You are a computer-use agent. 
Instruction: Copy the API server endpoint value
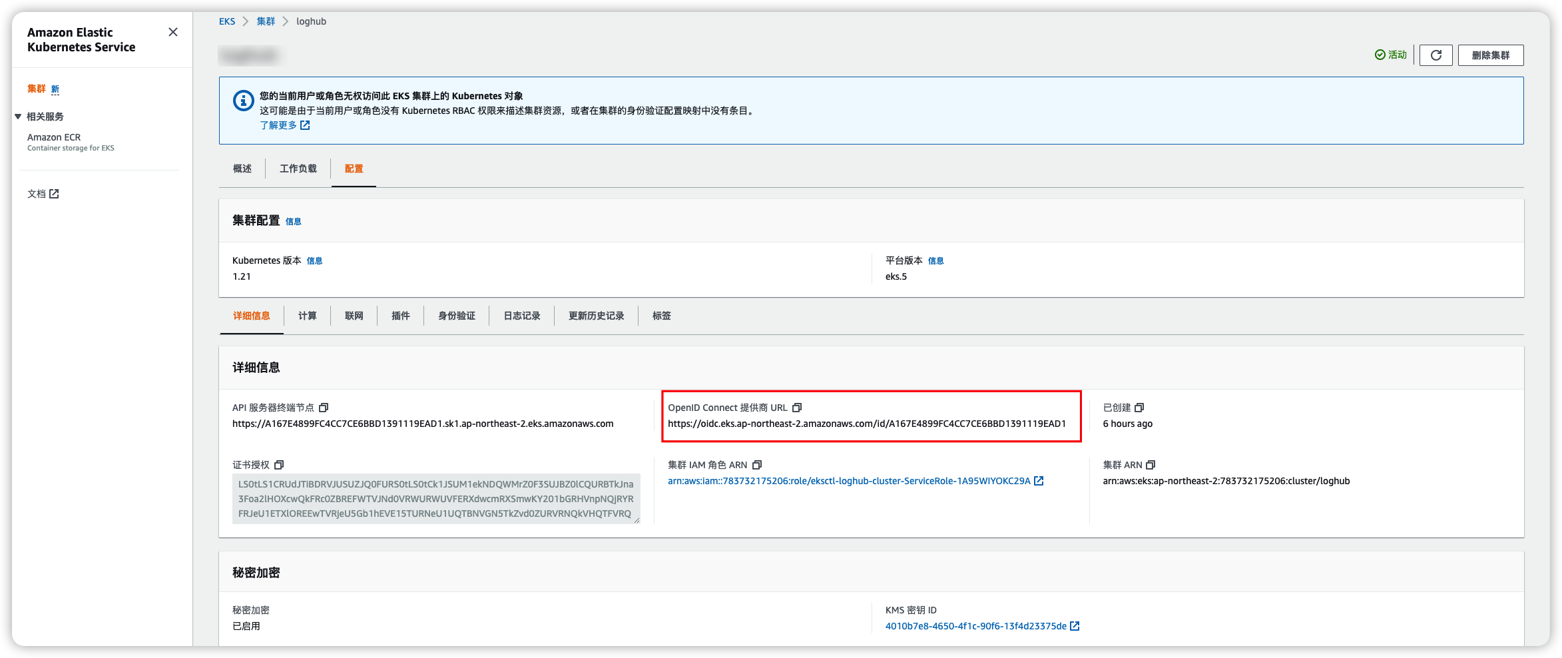324,408
